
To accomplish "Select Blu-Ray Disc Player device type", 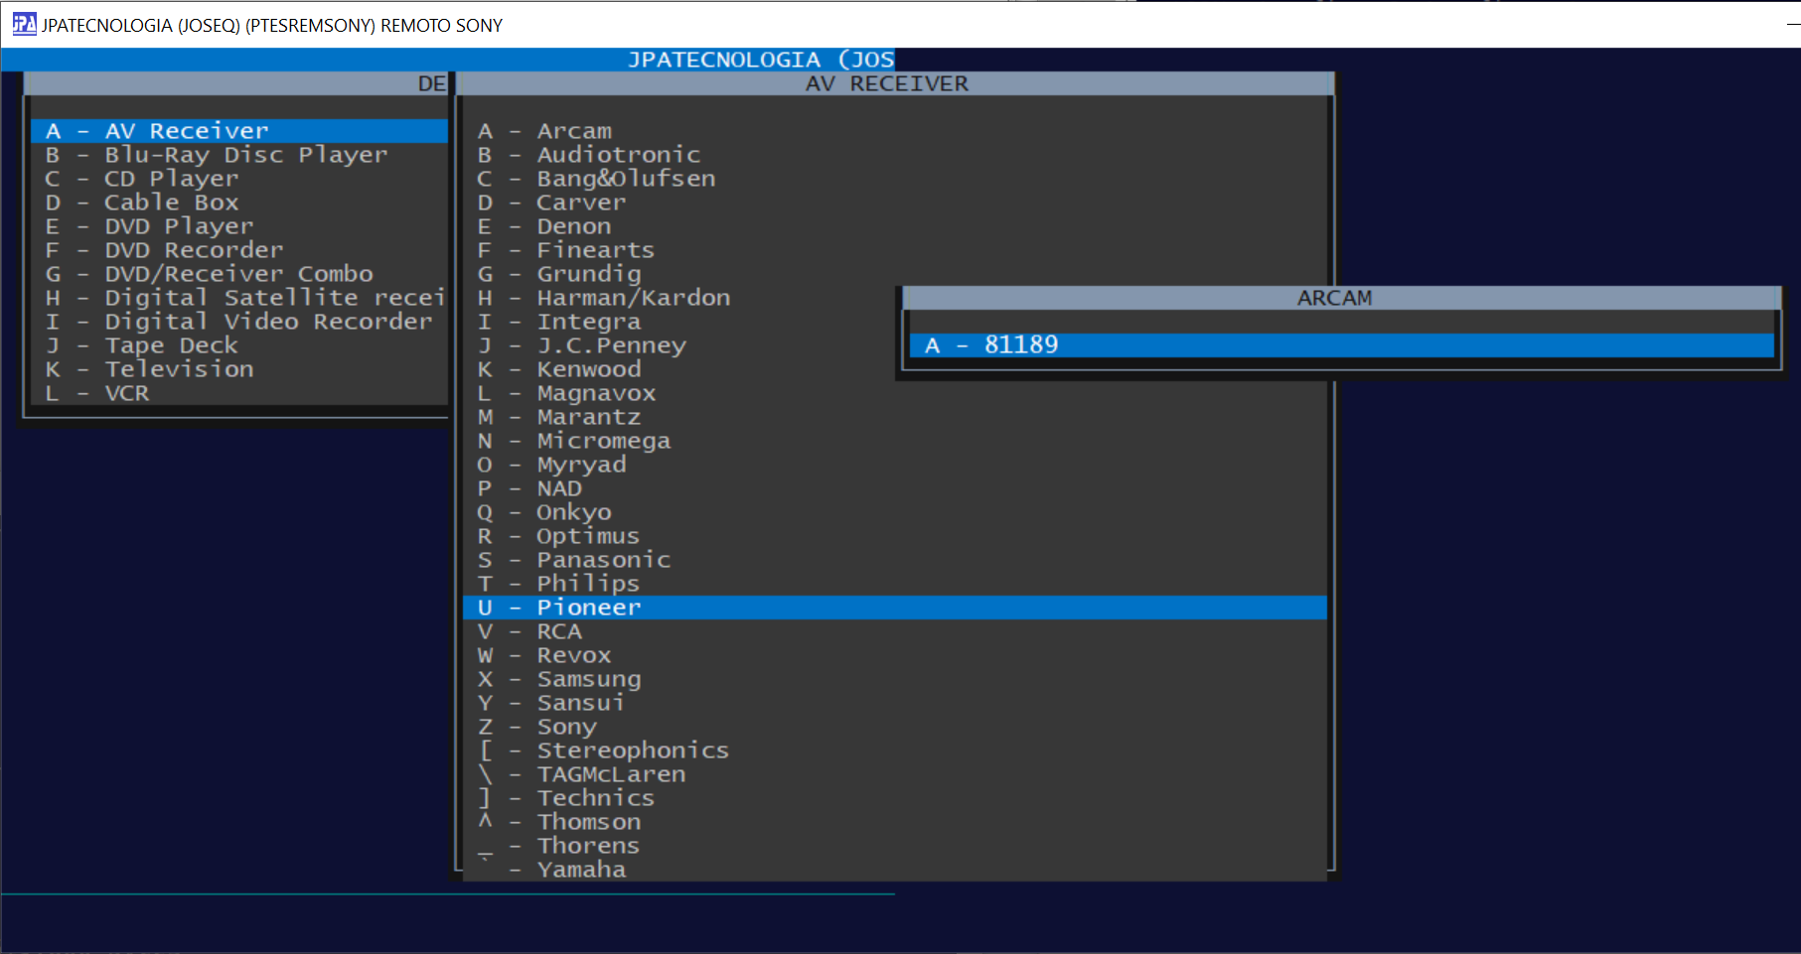I will [x=239, y=155].
